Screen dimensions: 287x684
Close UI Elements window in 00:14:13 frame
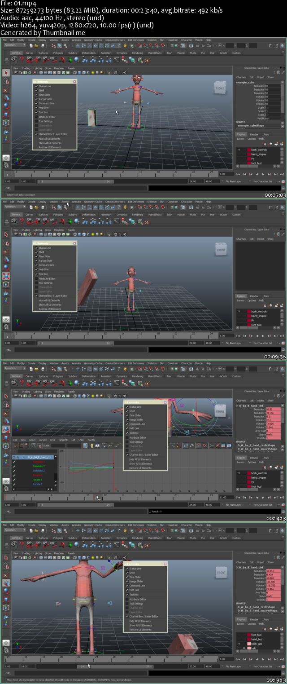point(165,402)
